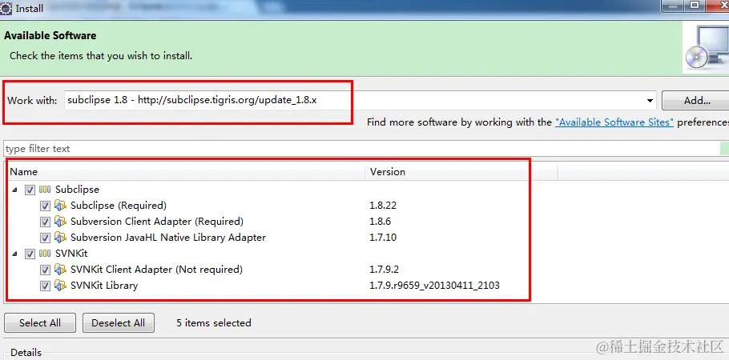Click version 1.7.9.2 cell
The width and height of the screenshot is (729, 360).
coord(385,270)
